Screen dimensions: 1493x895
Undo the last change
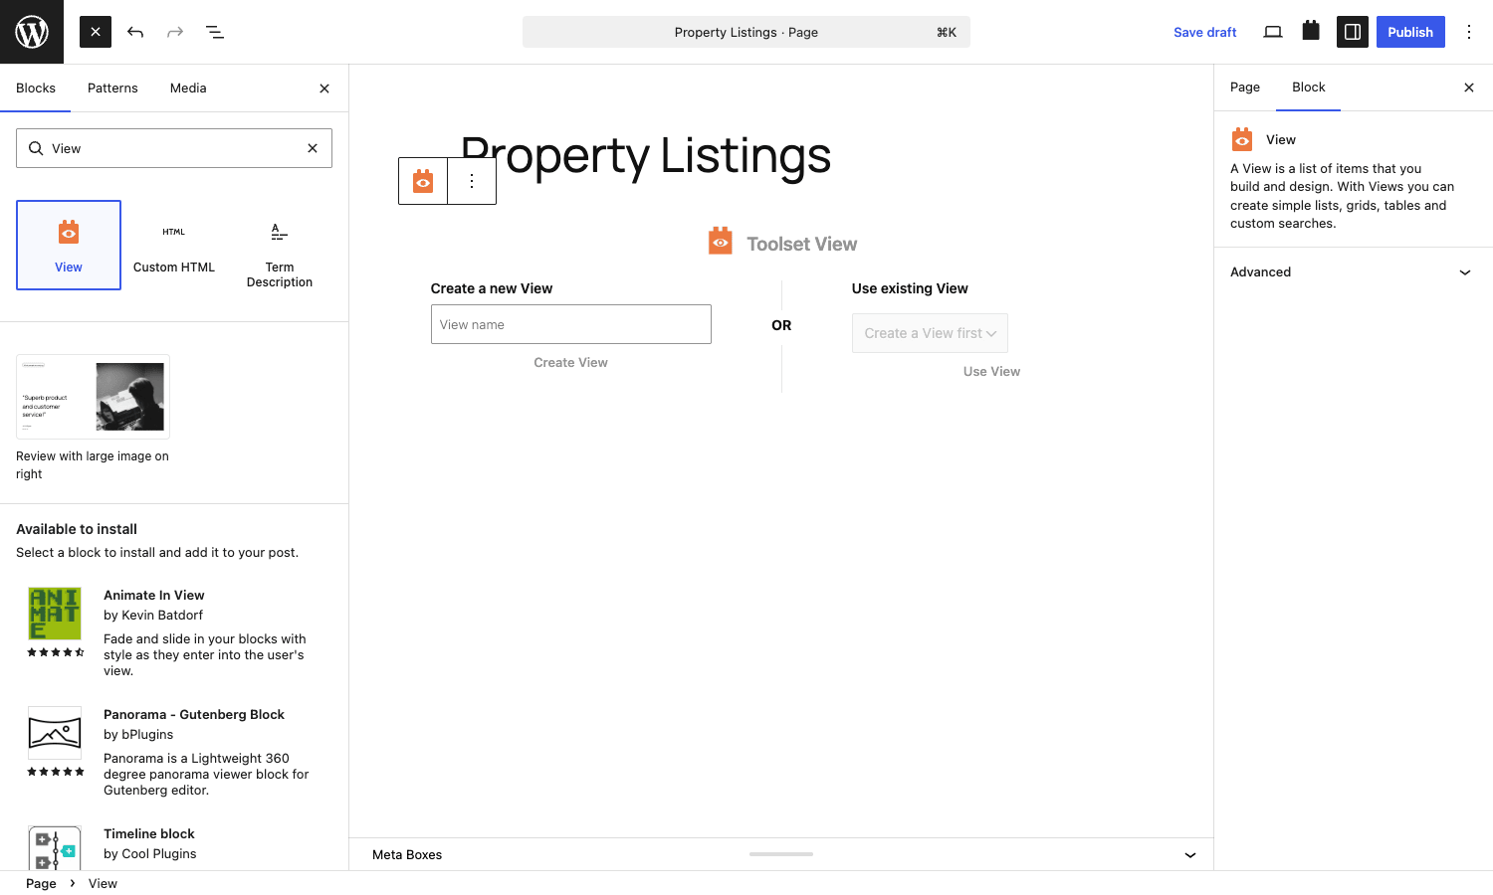pyautogui.click(x=135, y=32)
